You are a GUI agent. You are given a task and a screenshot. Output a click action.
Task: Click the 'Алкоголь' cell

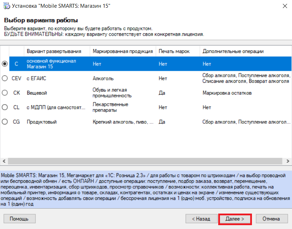[103, 79]
